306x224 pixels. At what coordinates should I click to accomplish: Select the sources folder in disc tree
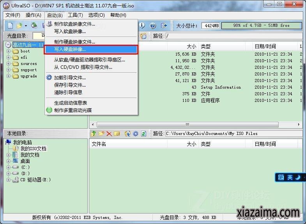click(29, 64)
